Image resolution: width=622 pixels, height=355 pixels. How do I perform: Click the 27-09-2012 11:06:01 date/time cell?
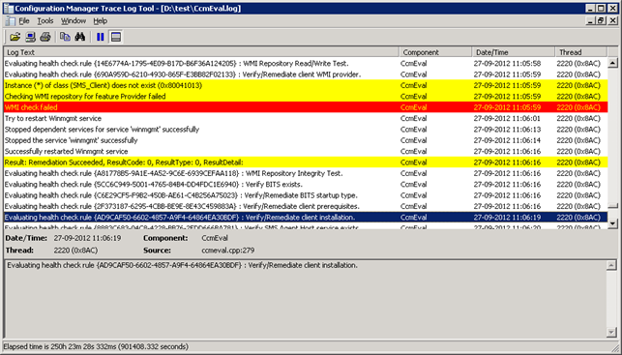507,118
